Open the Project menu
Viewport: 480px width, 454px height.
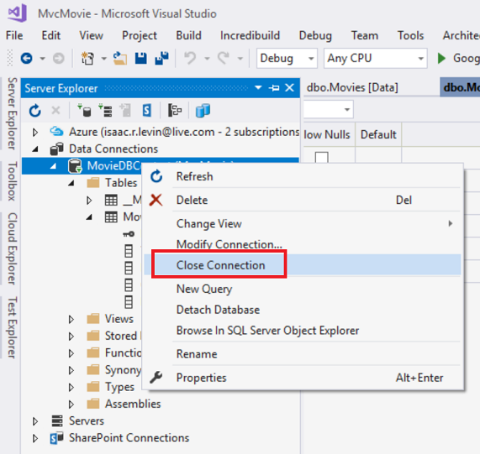pyautogui.click(x=140, y=35)
